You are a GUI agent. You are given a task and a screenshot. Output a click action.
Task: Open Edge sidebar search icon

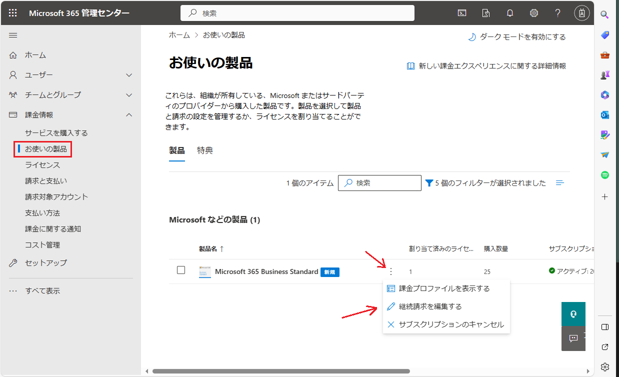[605, 14]
